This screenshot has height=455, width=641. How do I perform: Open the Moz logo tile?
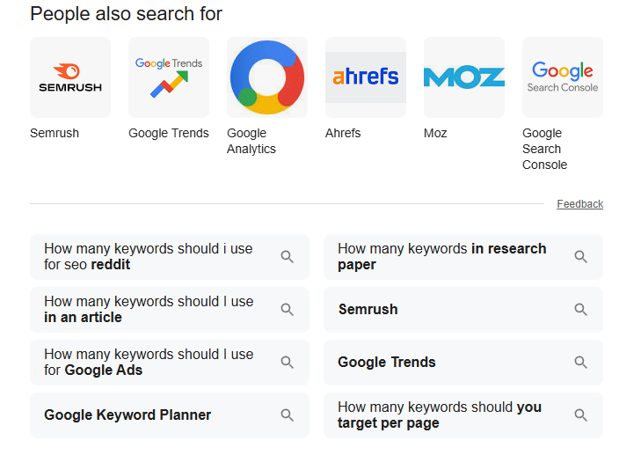point(464,77)
